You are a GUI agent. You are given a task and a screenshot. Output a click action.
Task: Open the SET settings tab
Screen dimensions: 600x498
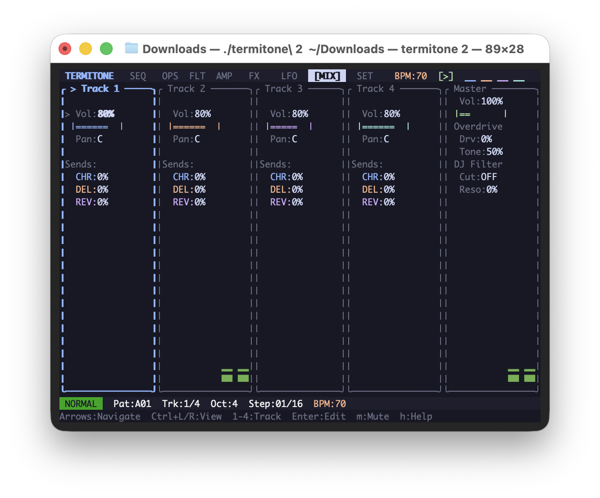pyautogui.click(x=365, y=76)
